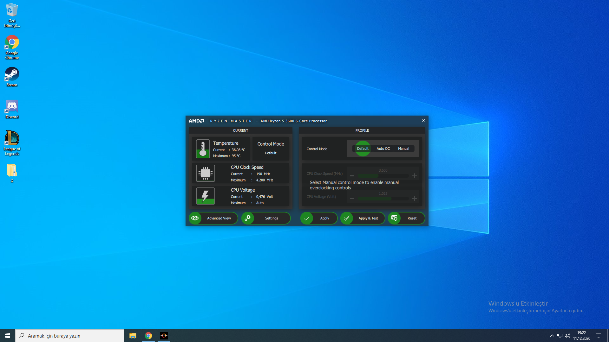This screenshot has width=609, height=342.
Task: Click the CURRENT panel header
Action: [x=240, y=130]
